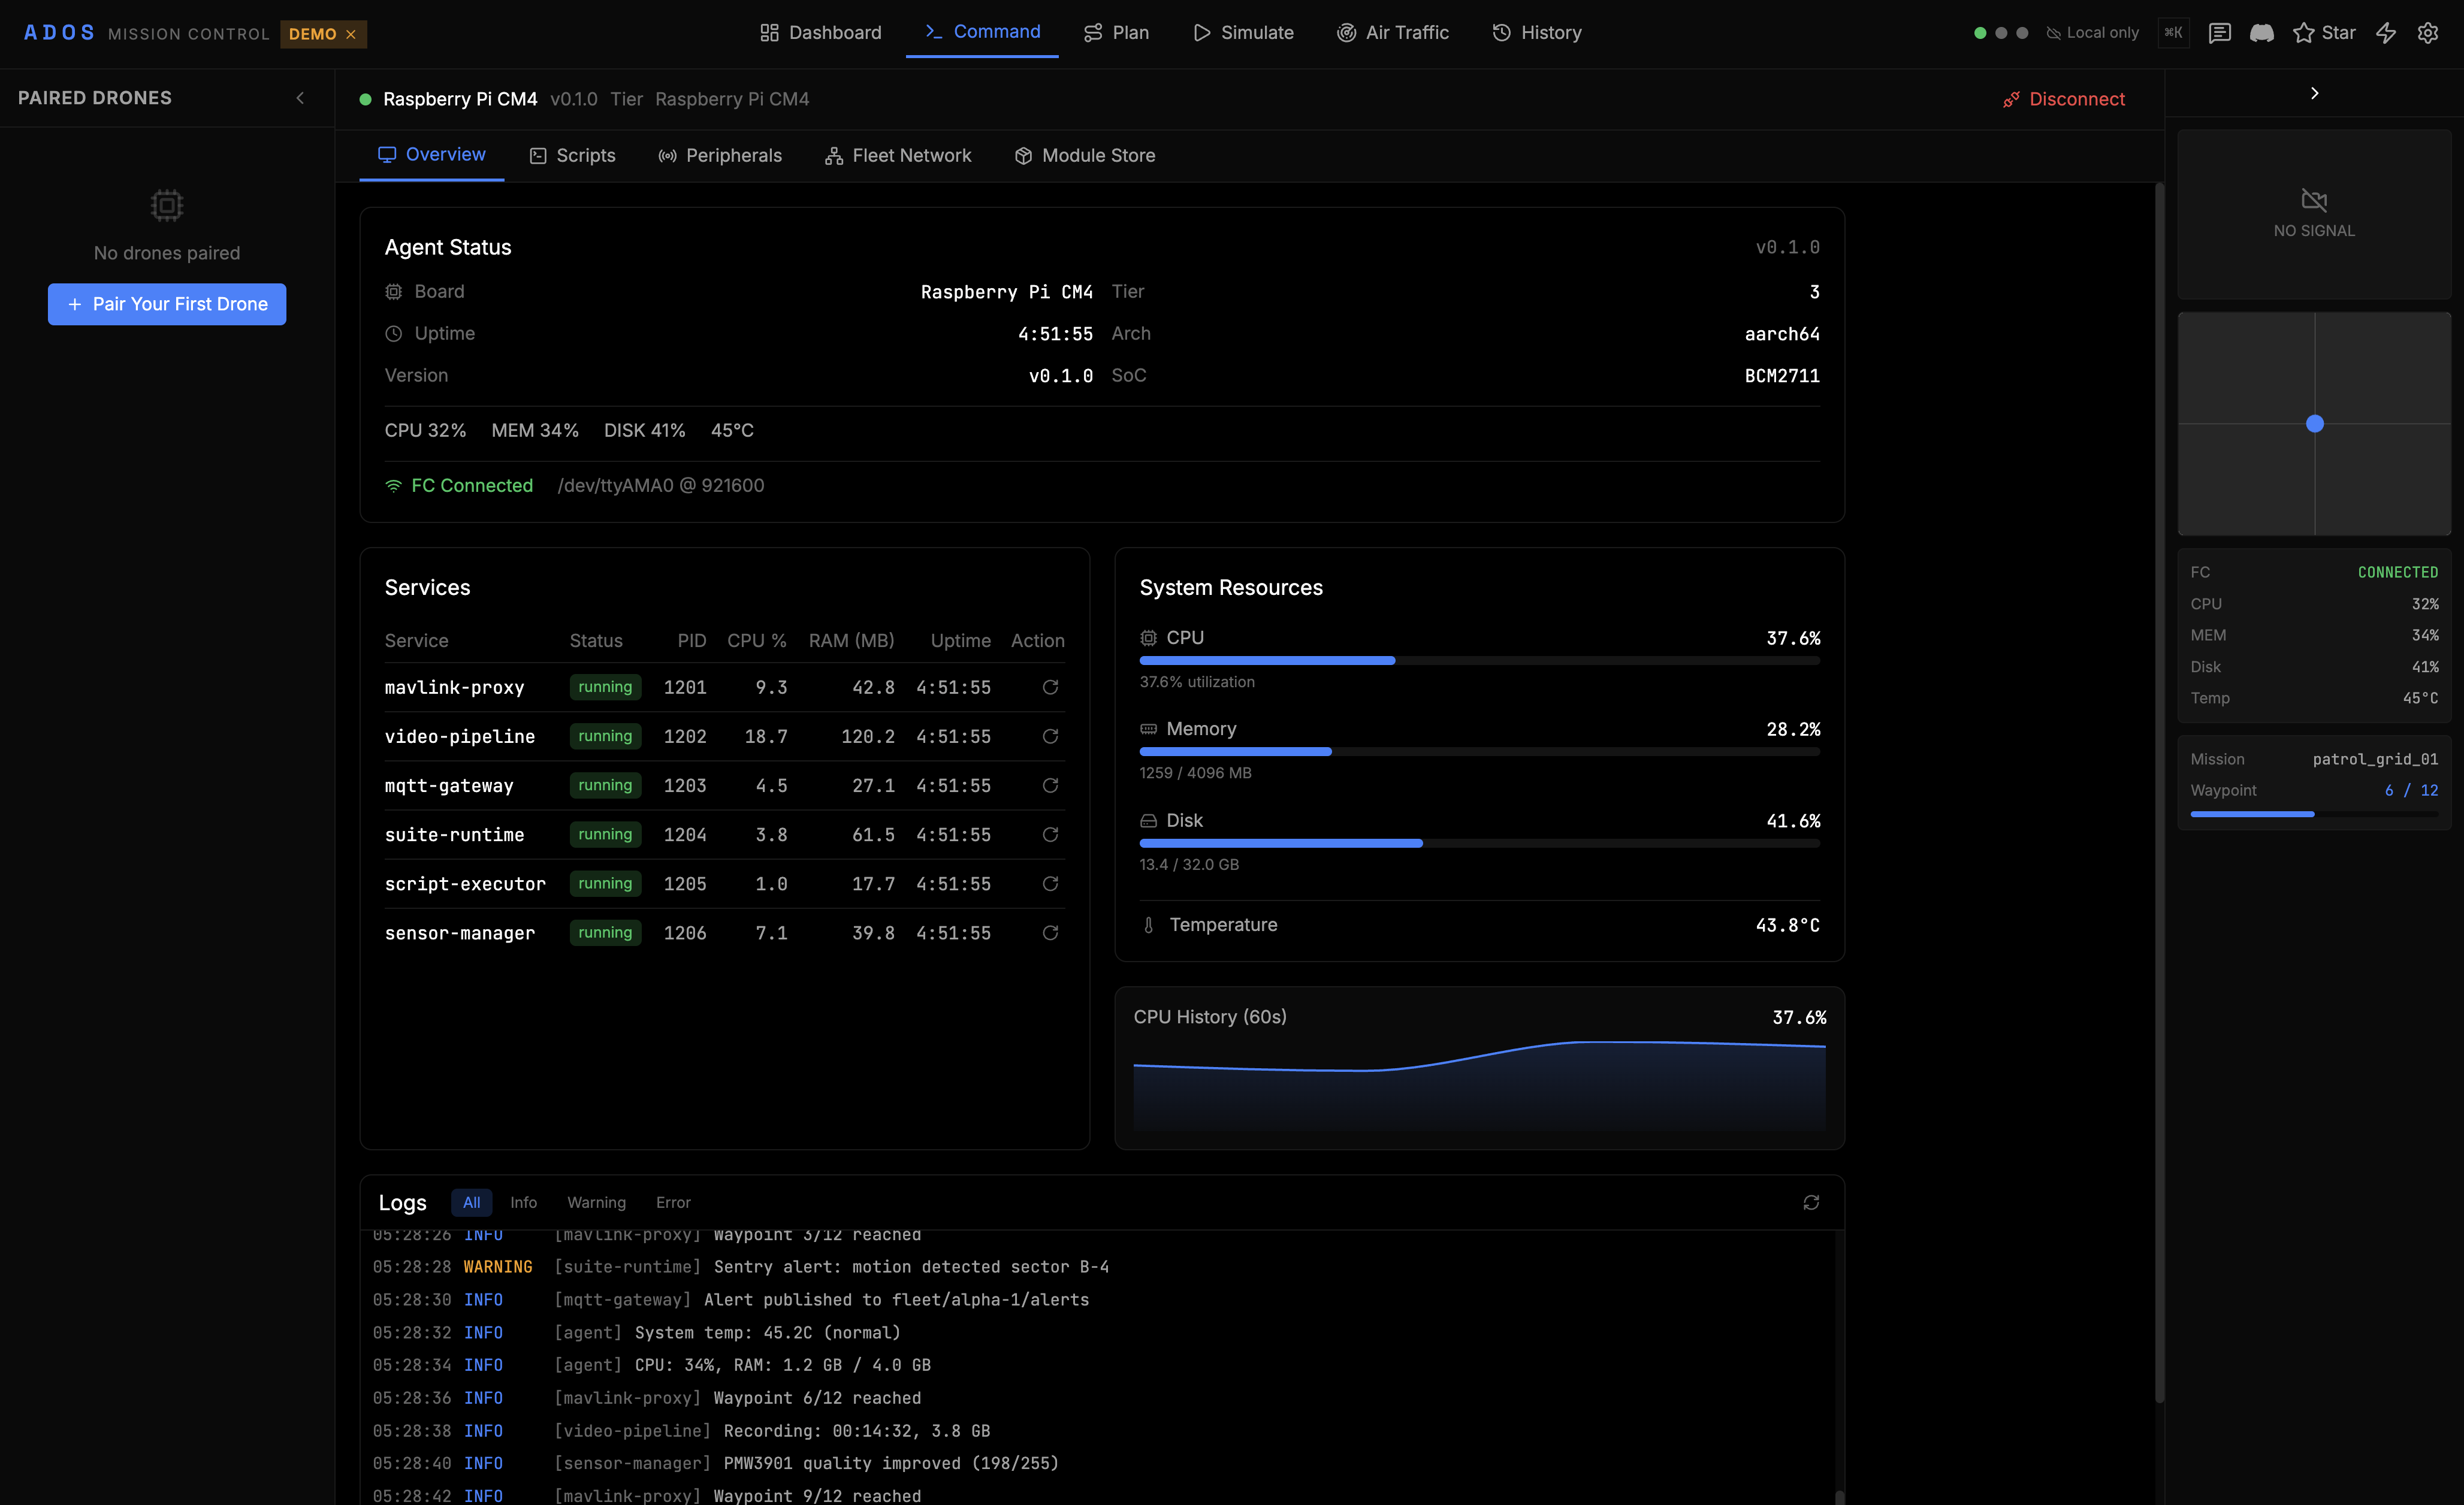Open the Fleet Network tab
Image resolution: width=2464 pixels, height=1505 pixels.
click(x=898, y=156)
